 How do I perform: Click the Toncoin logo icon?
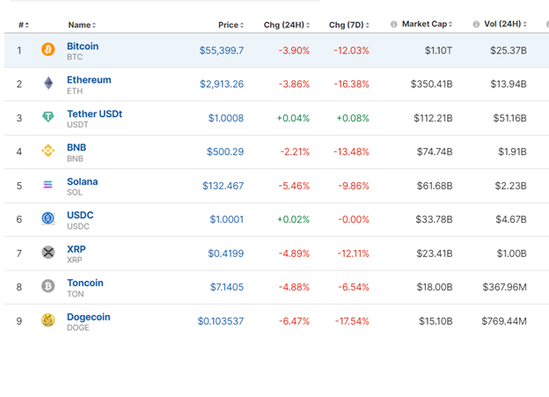tap(48, 286)
